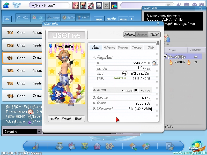Screen dimensions: 207x155
Task: Expand the panel arrow above bottom toolbar
Action: tap(104, 139)
